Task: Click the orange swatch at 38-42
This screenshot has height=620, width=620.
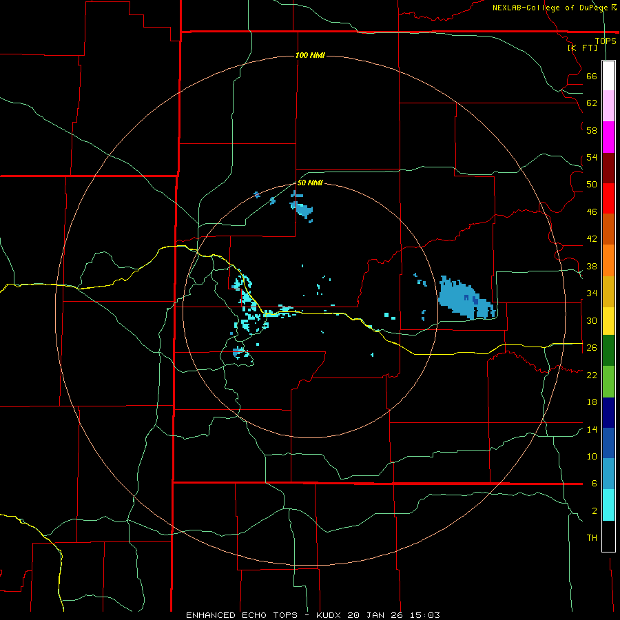Action: point(608,260)
